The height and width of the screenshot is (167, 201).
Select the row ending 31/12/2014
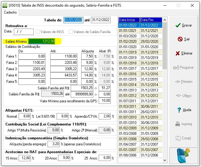point(140,85)
